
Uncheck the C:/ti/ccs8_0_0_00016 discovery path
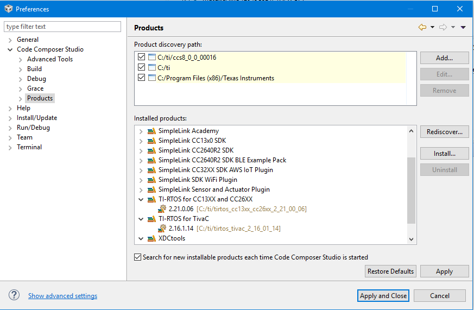tap(142, 57)
